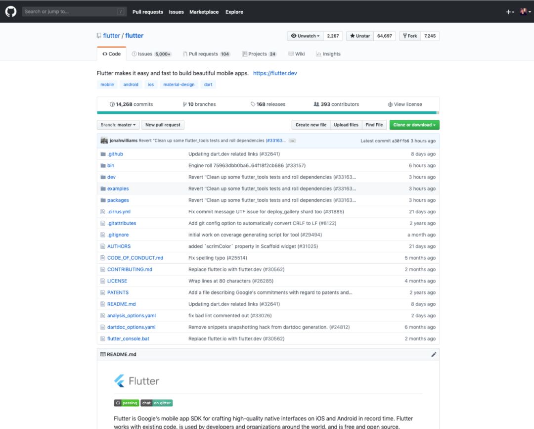
Task: Open the Branch: master dropdown
Action: [x=118, y=125]
